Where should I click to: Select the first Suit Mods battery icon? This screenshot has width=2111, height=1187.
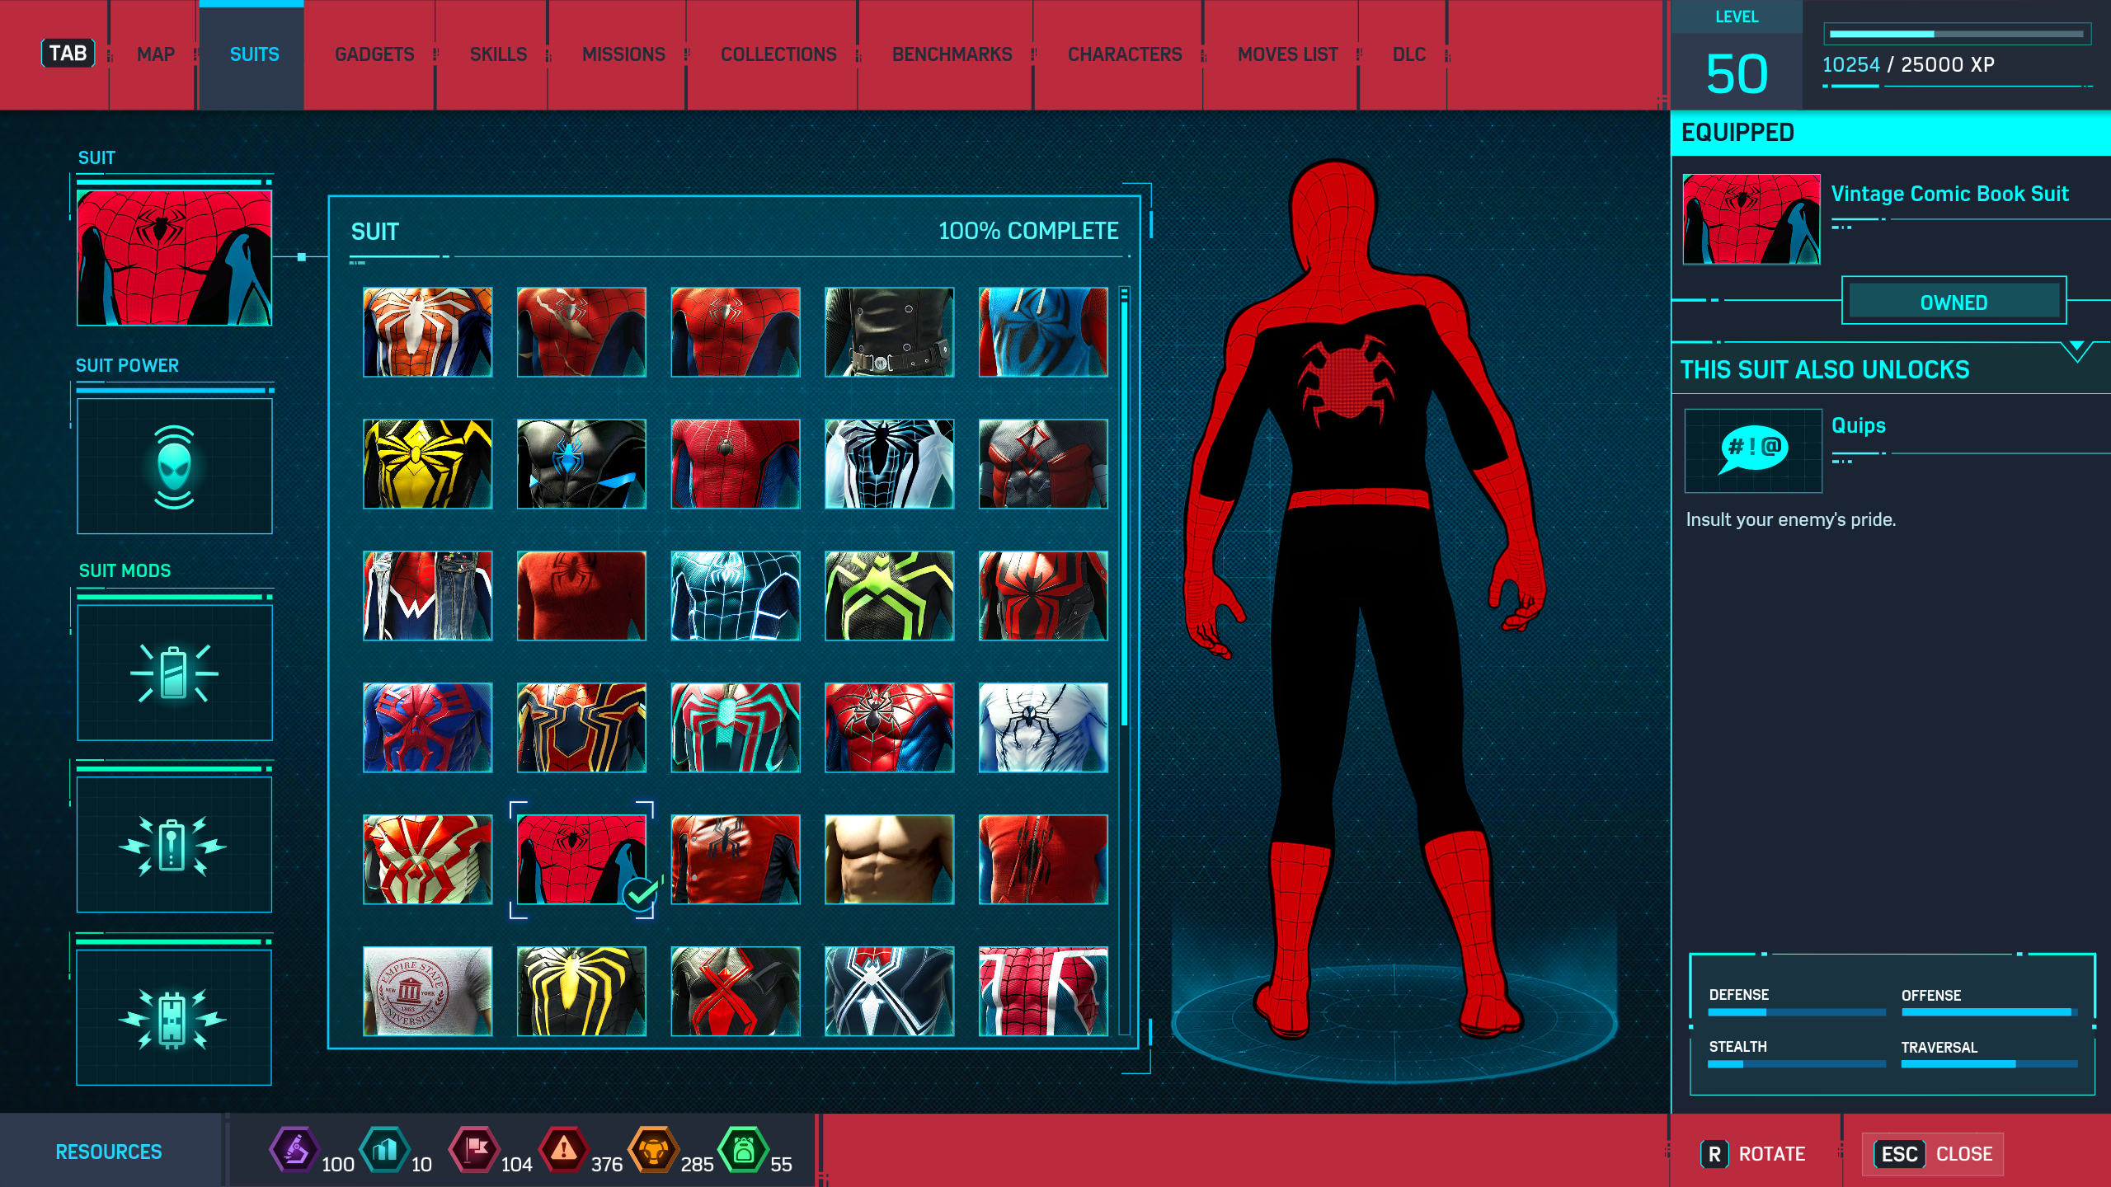[x=174, y=673]
